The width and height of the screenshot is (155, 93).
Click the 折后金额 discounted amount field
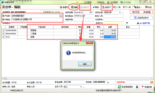[x=74, y=82]
